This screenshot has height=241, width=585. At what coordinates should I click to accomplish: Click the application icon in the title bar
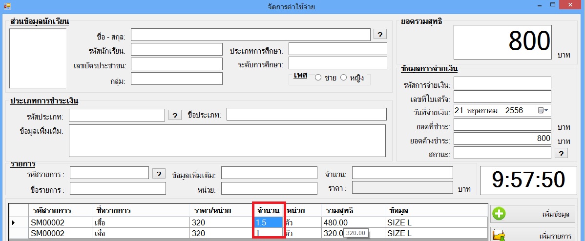tap(7, 6)
